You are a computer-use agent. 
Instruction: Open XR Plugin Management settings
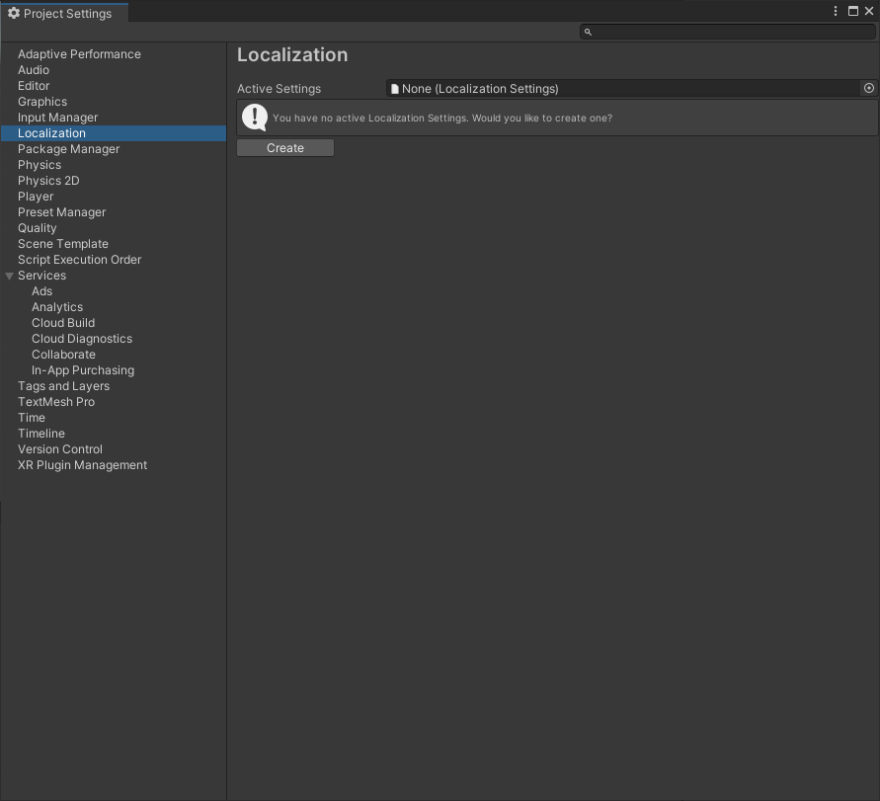click(82, 464)
